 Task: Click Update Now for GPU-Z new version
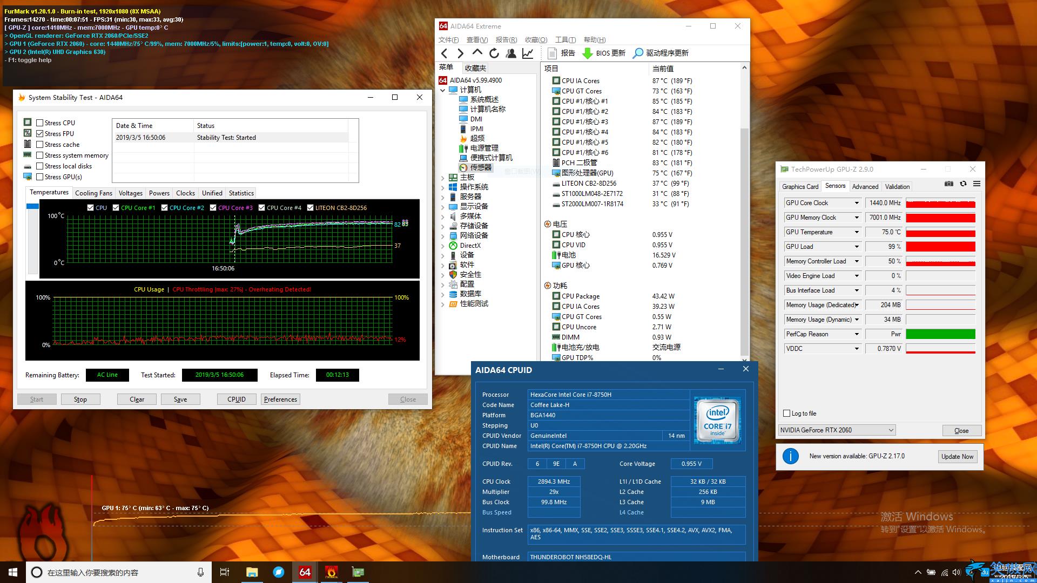click(957, 456)
